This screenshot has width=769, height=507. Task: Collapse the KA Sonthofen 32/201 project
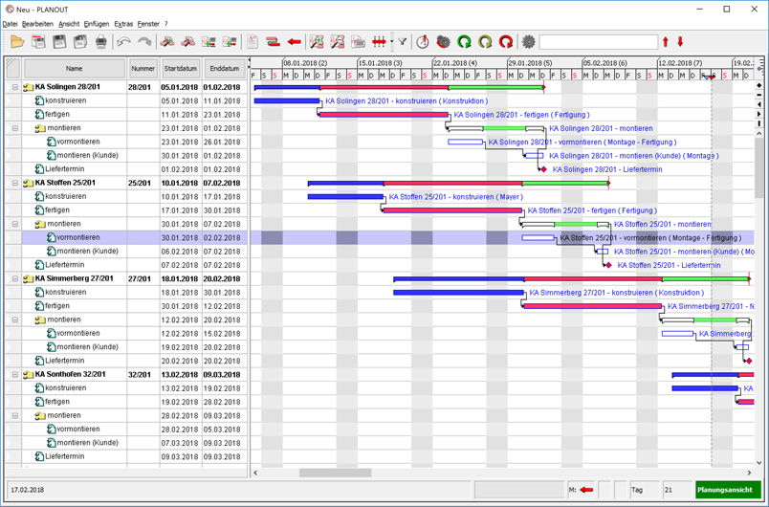(15, 375)
